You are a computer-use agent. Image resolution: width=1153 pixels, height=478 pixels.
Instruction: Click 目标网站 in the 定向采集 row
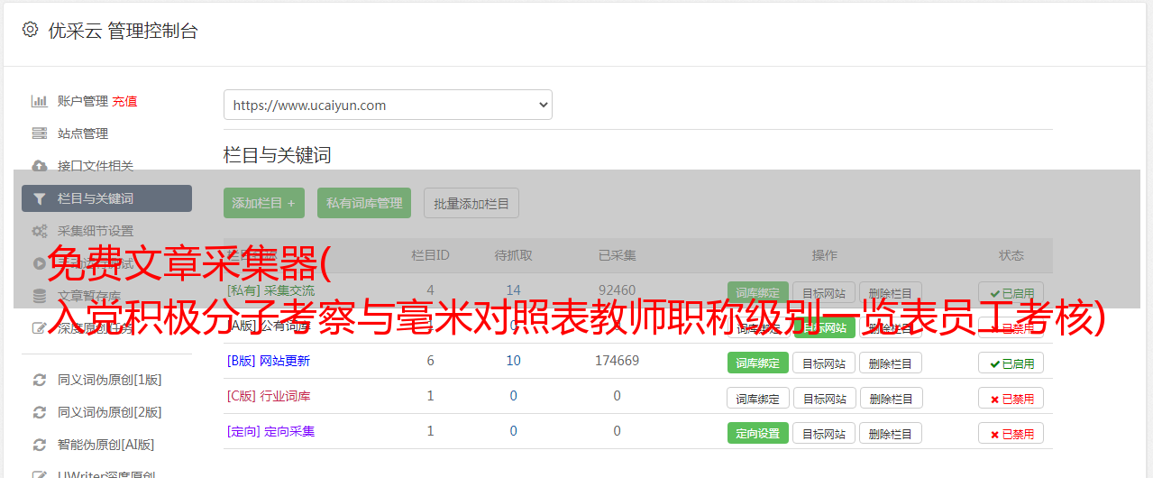pyautogui.click(x=824, y=433)
